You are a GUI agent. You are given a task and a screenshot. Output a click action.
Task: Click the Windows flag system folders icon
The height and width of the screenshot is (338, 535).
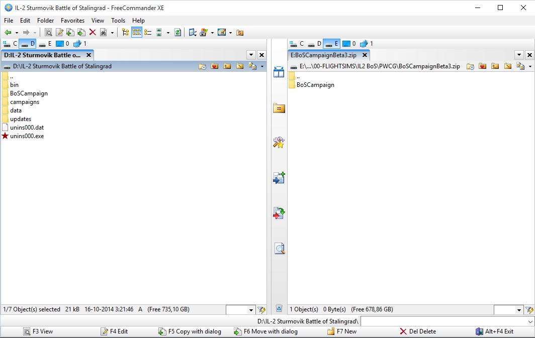click(204, 33)
